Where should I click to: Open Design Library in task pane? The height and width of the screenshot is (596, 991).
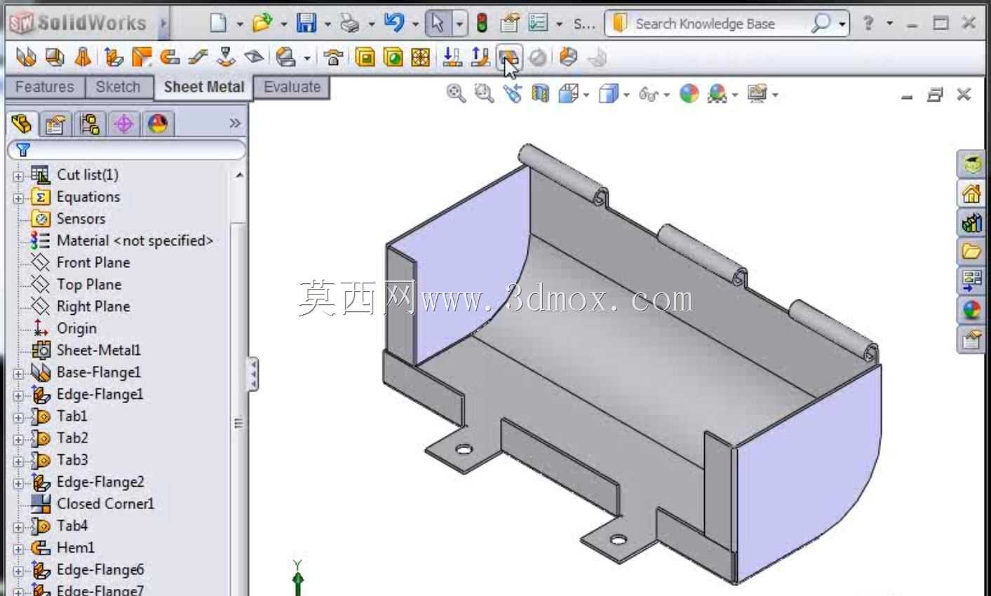[971, 222]
